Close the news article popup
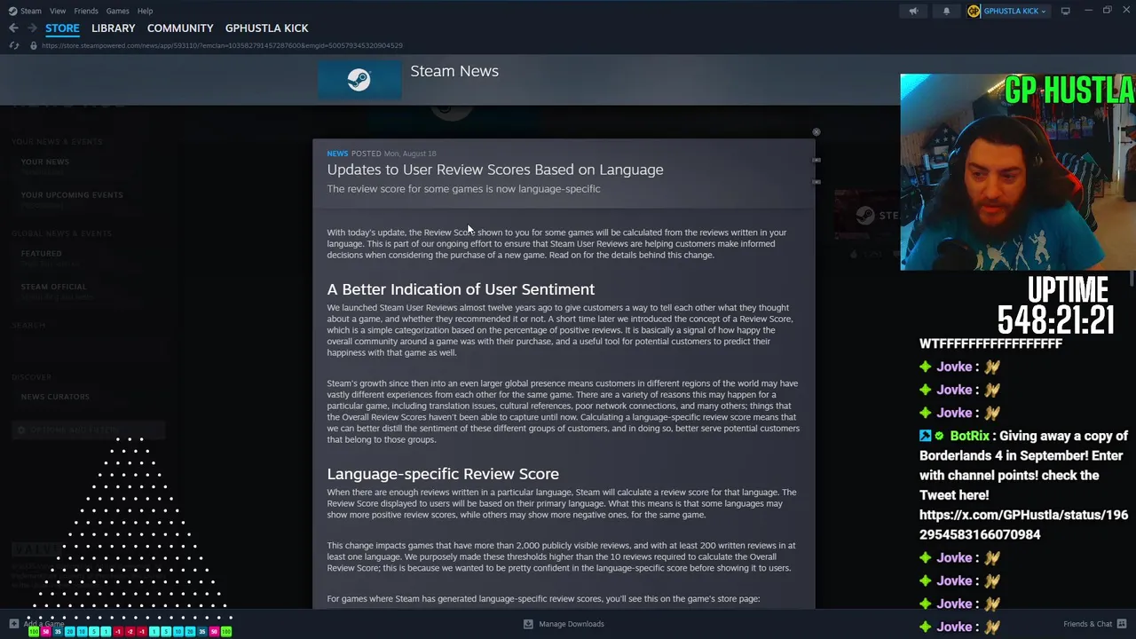Viewport: 1136px width, 639px height. (816, 132)
